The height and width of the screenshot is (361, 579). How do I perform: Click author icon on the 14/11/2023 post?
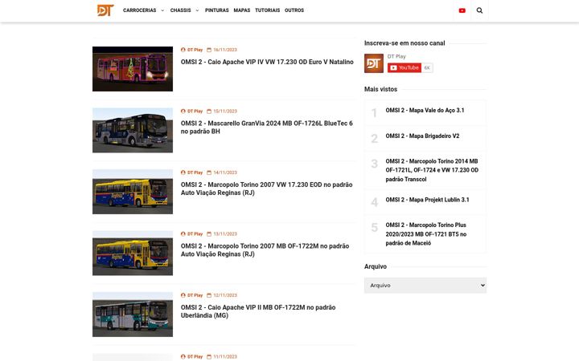click(183, 172)
